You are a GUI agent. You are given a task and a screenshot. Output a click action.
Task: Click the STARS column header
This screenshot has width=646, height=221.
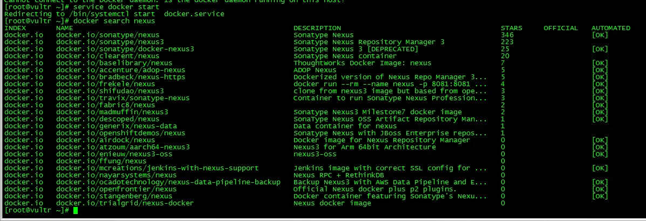pyautogui.click(x=511, y=28)
